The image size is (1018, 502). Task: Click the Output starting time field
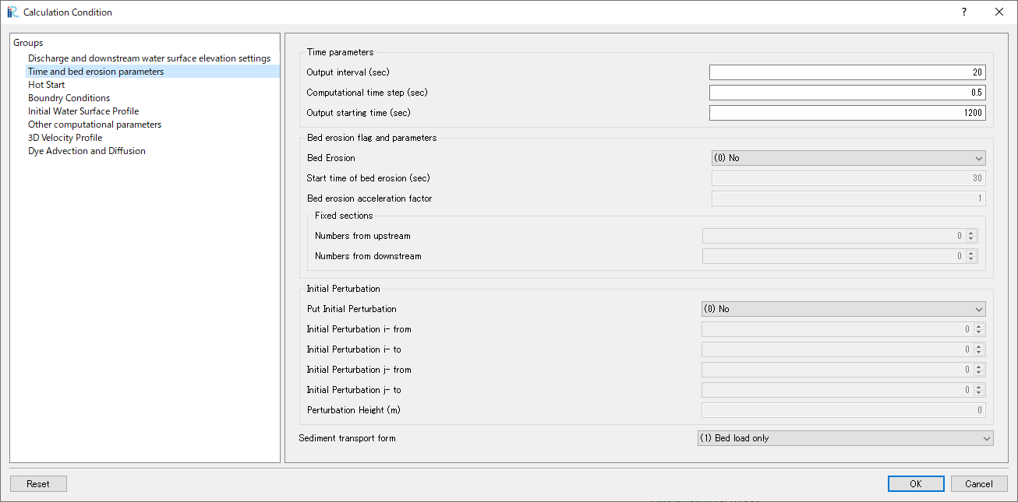[x=847, y=113]
